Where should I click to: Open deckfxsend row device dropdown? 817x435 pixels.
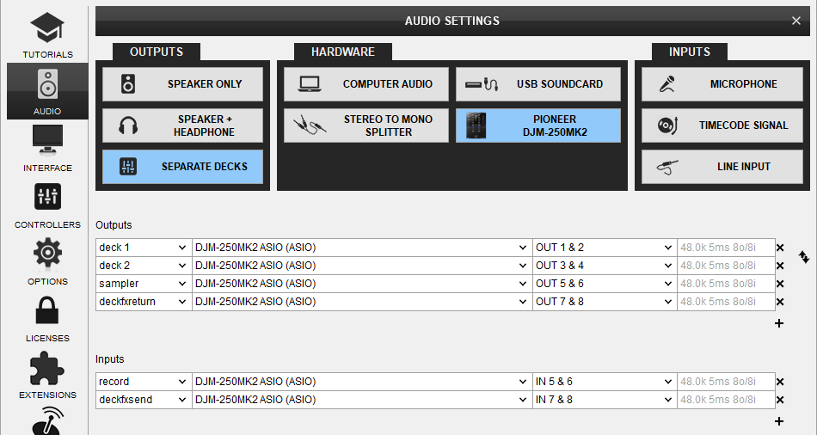(x=362, y=400)
